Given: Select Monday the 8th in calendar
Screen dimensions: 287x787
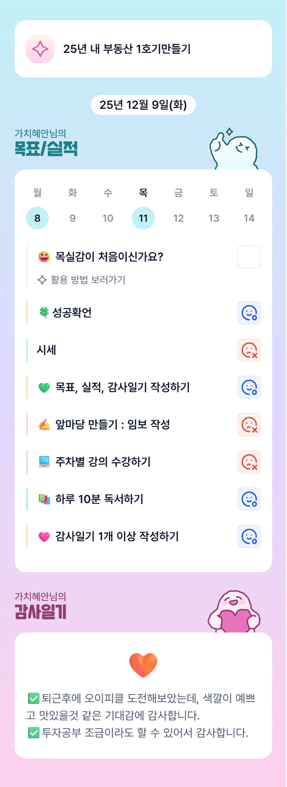Looking at the screenshot, I should [37, 218].
